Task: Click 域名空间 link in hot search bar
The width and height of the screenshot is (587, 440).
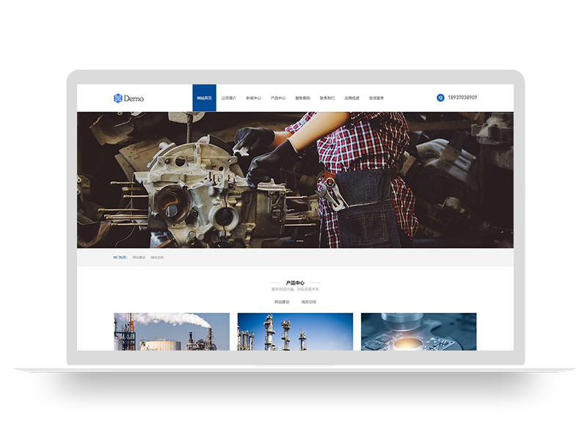Action: [x=157, y=257]
